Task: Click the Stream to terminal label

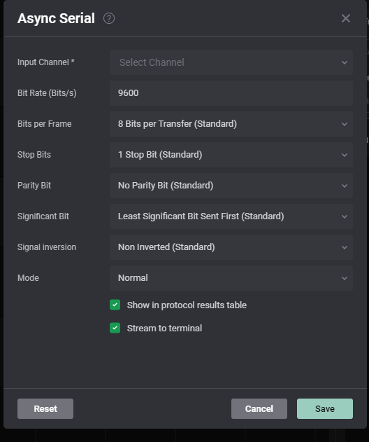Action: click(x=164, y=328)
